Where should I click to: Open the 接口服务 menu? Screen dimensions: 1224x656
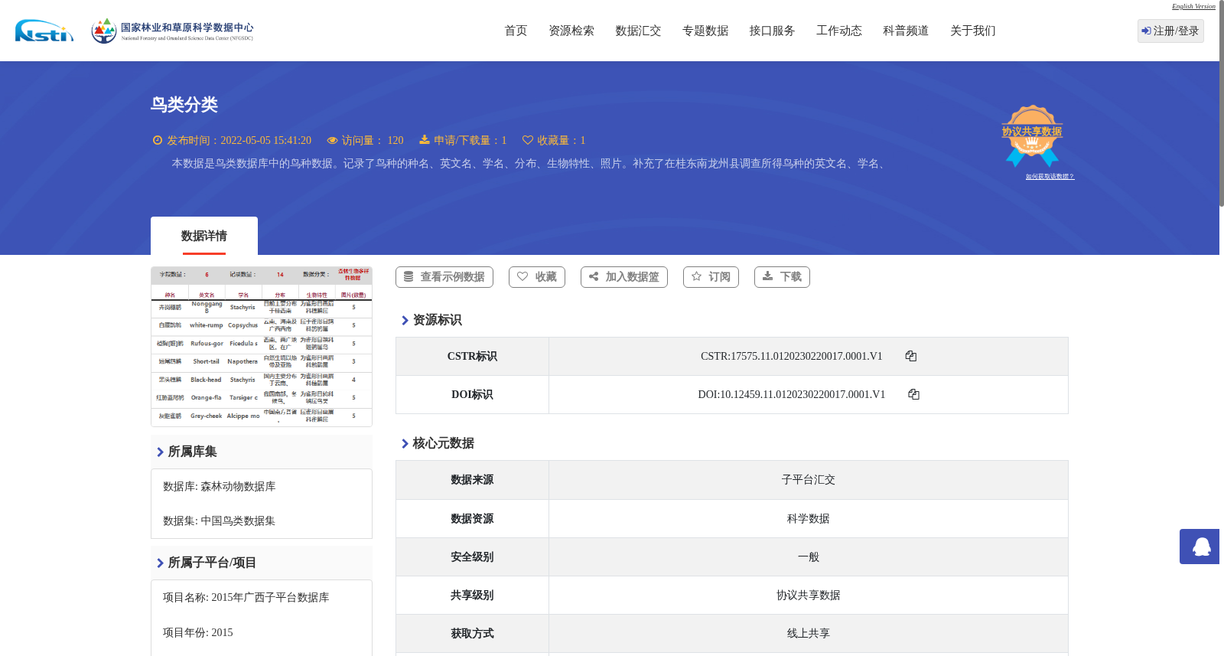coord(772,31)
